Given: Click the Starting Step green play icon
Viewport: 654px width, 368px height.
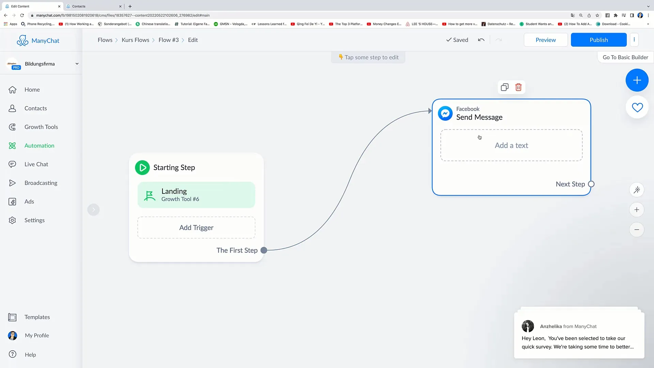Looking at the screenshot, I should click(142, 168).
